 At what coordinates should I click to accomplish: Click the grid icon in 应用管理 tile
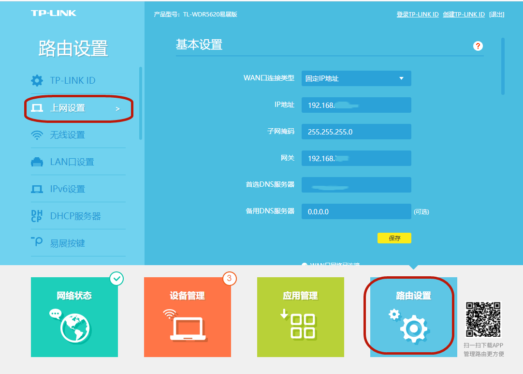pos(301,326)
